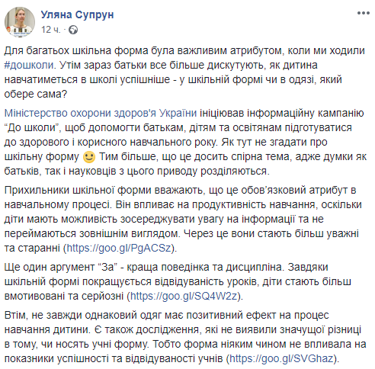Click the paragraph beginning Ще один аргумент
The width and height of the screenshot is (375, 369).
178,281
